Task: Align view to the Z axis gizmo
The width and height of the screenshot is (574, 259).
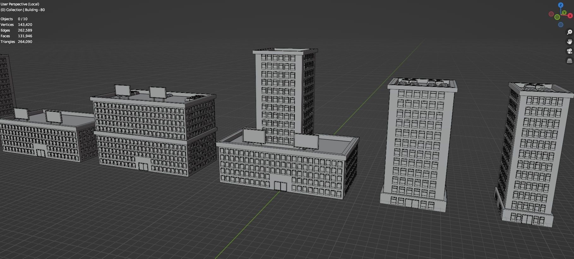Action: (561, 5)
